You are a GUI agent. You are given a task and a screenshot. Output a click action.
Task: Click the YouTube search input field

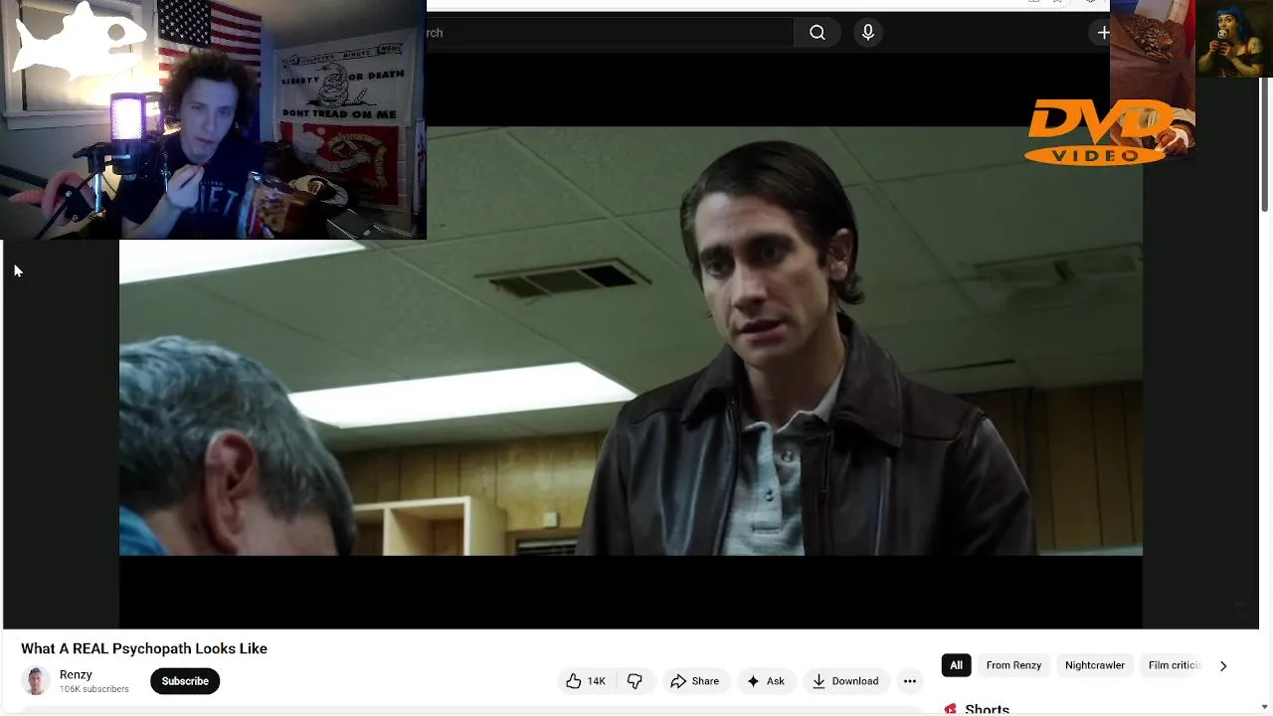tap(610, 33)
